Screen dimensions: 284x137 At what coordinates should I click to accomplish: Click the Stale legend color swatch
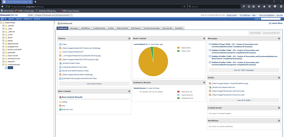point(178,47)
